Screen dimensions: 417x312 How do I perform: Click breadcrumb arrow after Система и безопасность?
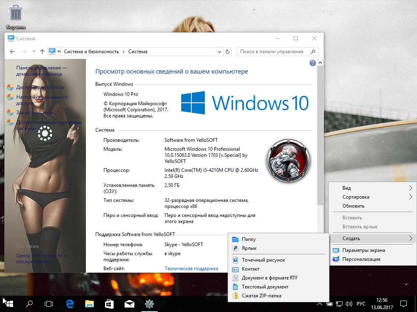click(124, 52)
